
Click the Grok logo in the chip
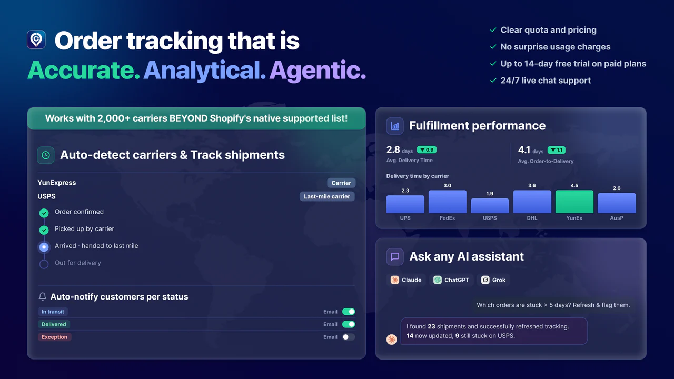pyautogui.click(x=485, y=280)
